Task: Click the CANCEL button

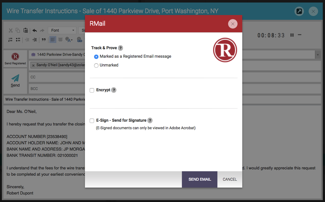Action: click(x=230, y=179)
